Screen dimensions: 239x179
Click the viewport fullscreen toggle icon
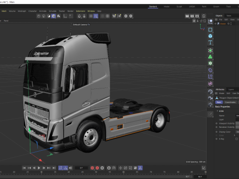[205, 21]
